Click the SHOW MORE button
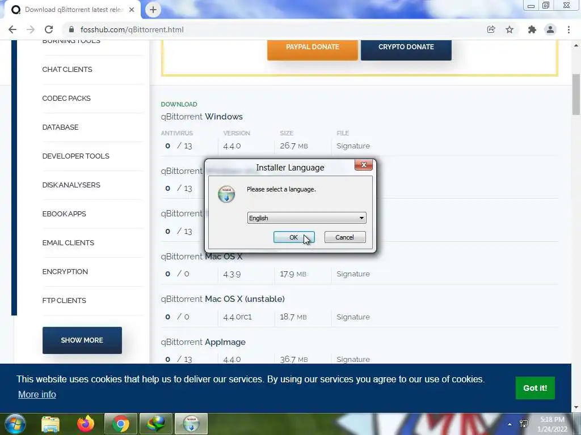Image resolution: width=581 pixels, height=435 pixels. (82, 340)
